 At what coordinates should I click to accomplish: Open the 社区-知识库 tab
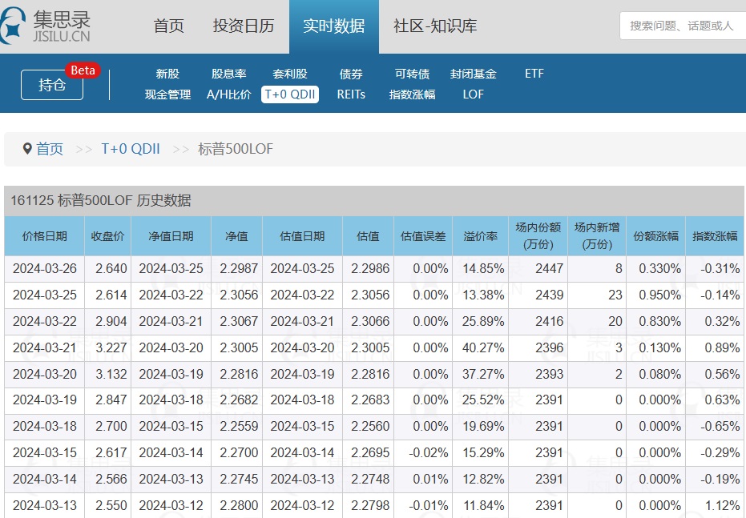435,26
